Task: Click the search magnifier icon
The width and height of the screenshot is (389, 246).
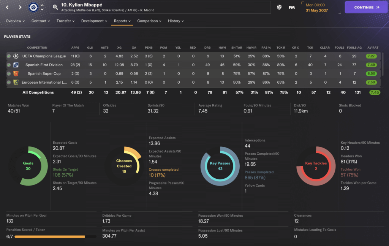Action: click(x=55, y=7)
